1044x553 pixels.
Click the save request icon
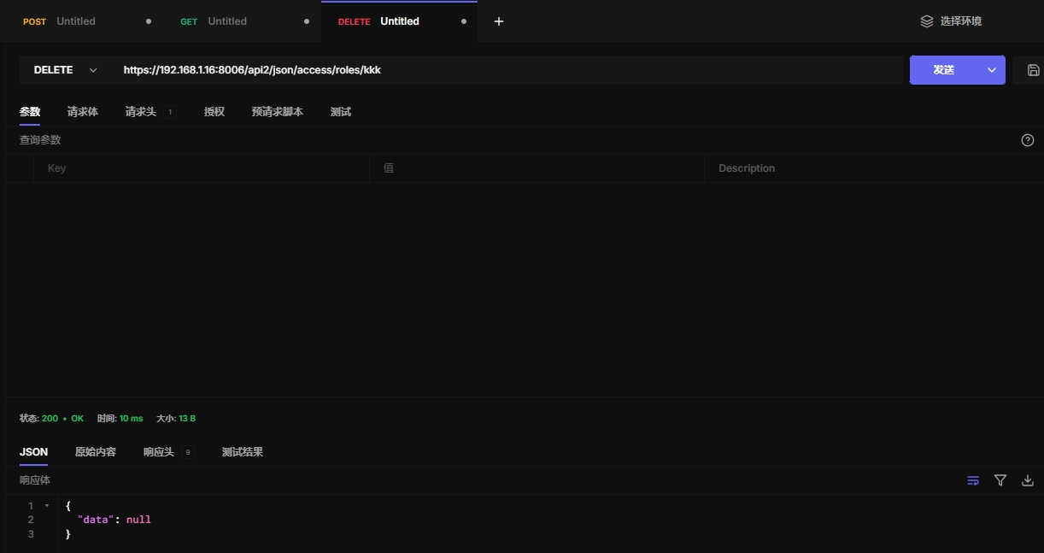[x=1033, y=70]
